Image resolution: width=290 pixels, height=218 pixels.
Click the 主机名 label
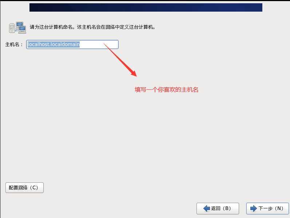click(14, 45)
